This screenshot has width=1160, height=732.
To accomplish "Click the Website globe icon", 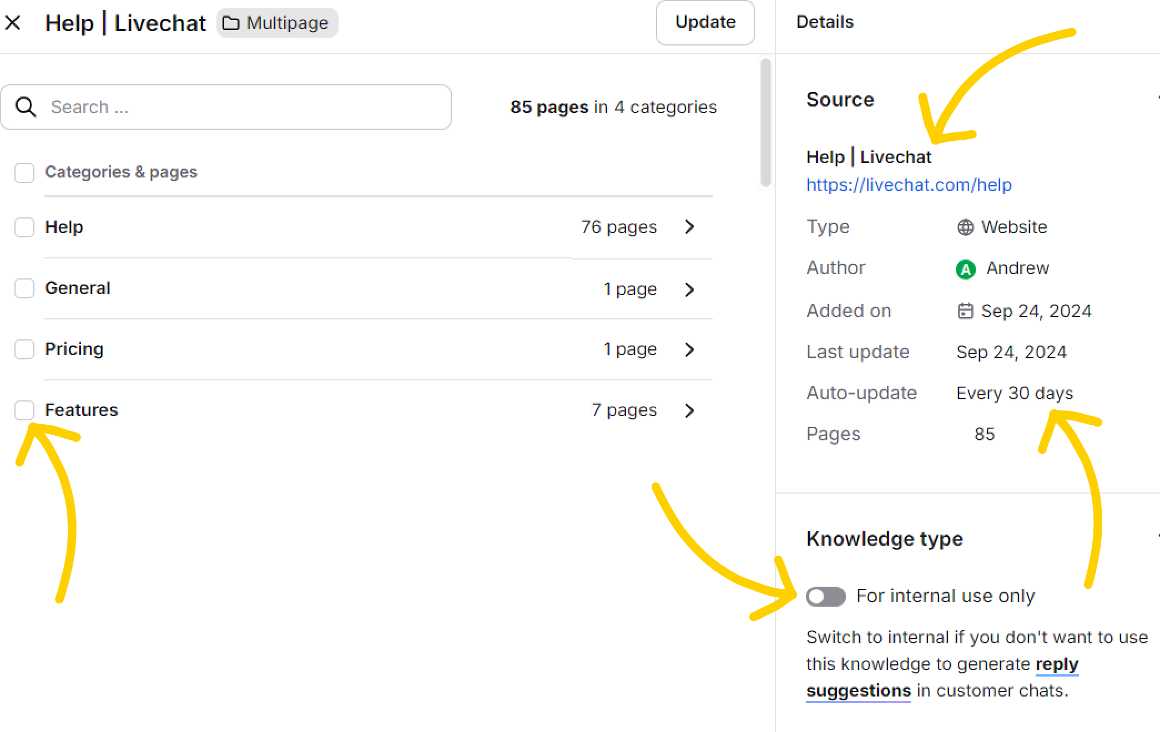I will pos(966,227).
